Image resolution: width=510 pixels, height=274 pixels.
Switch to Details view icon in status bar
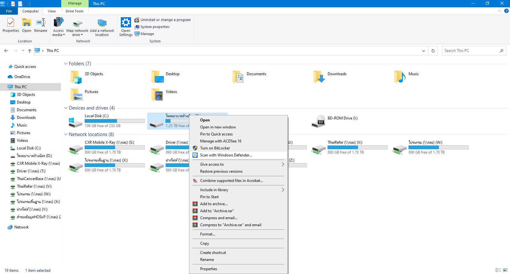coord(498,270)
